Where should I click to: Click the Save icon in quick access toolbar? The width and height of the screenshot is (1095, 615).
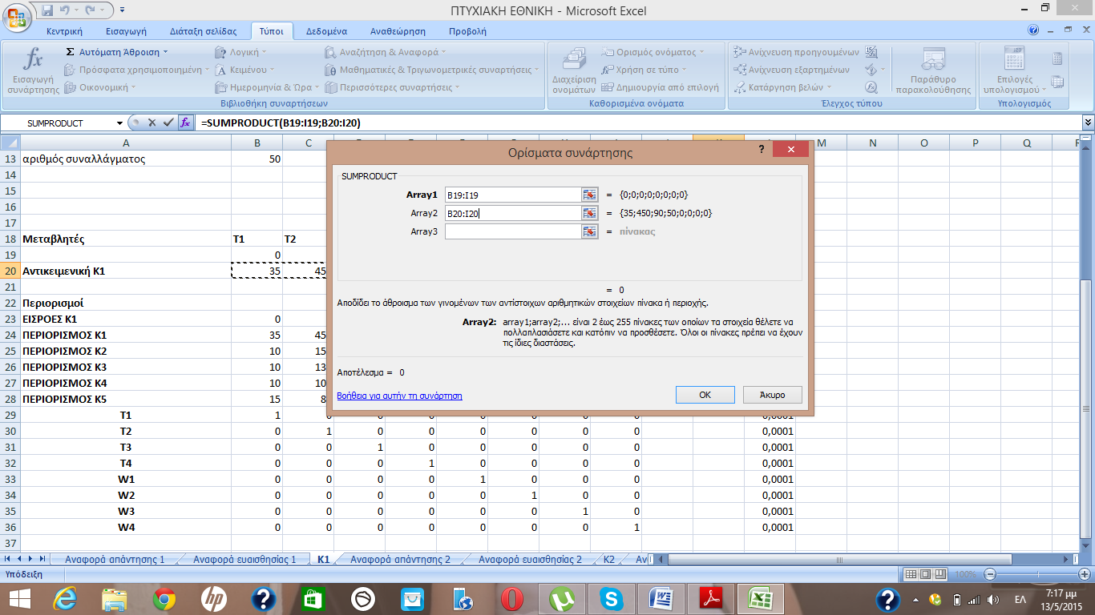coord(47,10)
